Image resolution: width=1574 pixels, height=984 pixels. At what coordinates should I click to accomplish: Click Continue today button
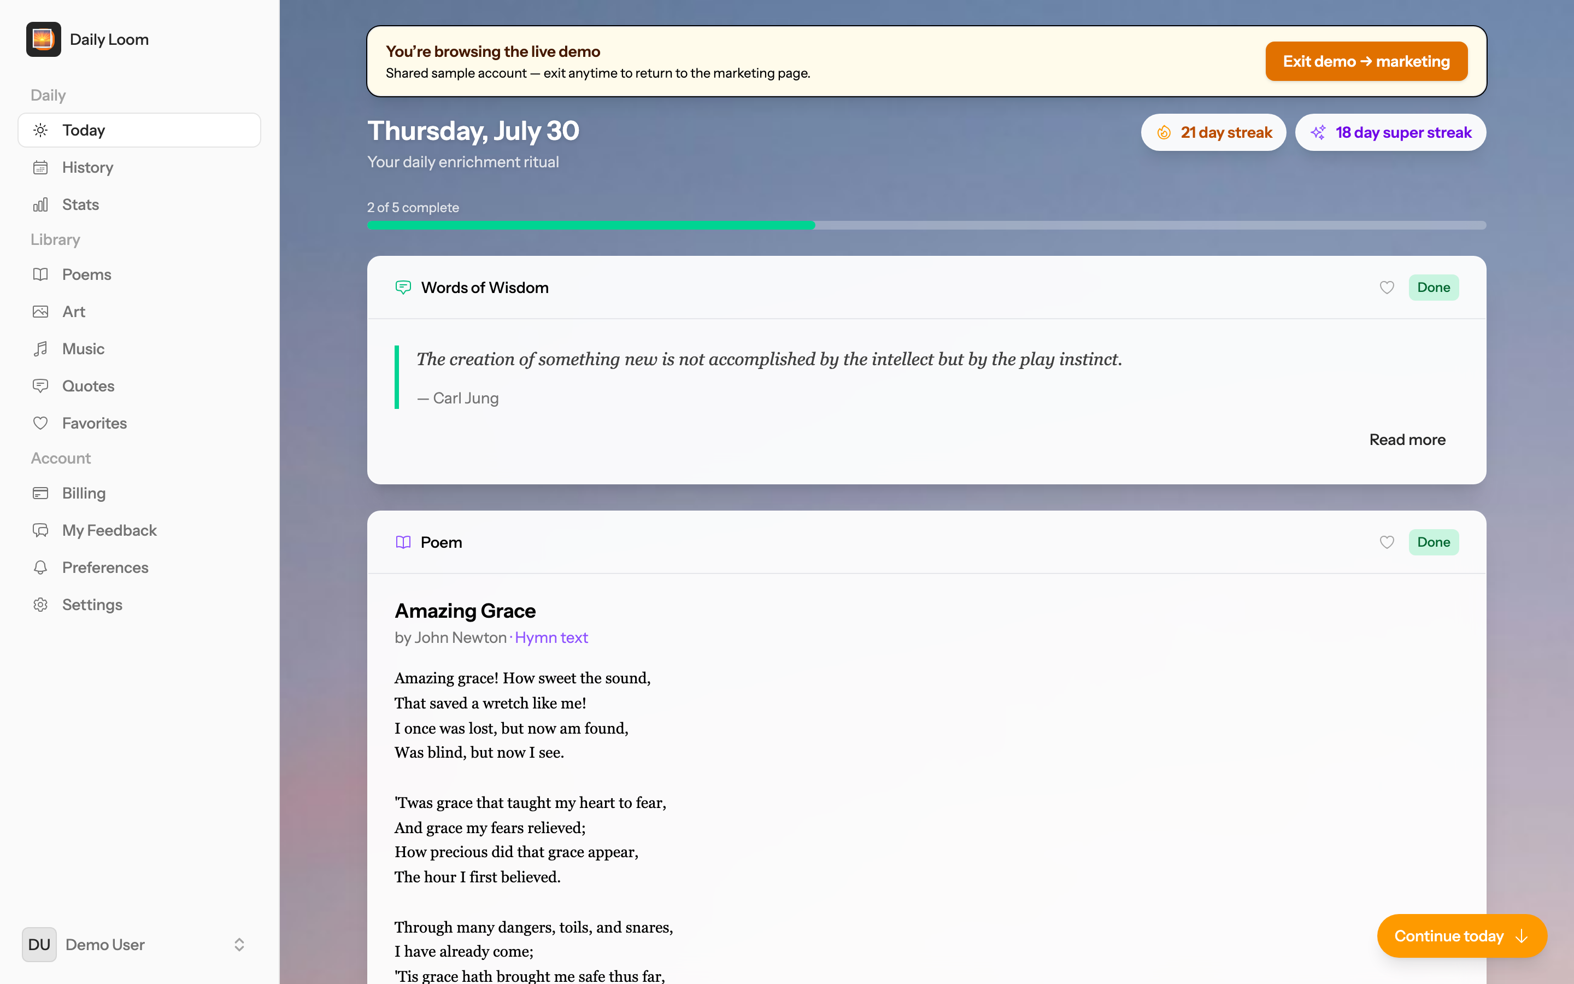click(x=1461, y=936)
